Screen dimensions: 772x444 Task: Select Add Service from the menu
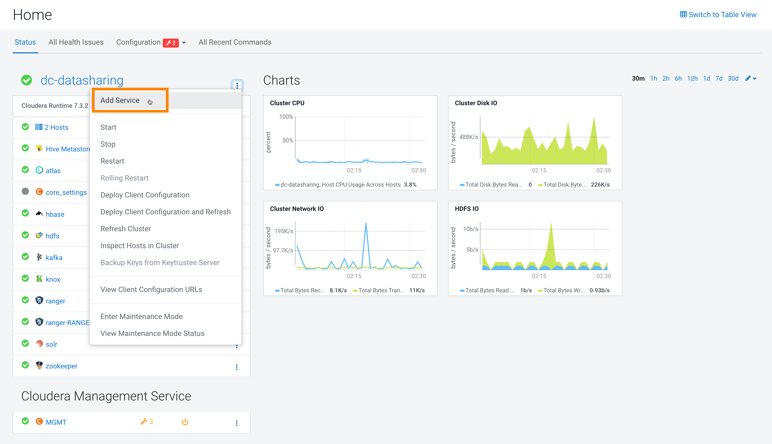pyautogui.click(x=120, y=100)
